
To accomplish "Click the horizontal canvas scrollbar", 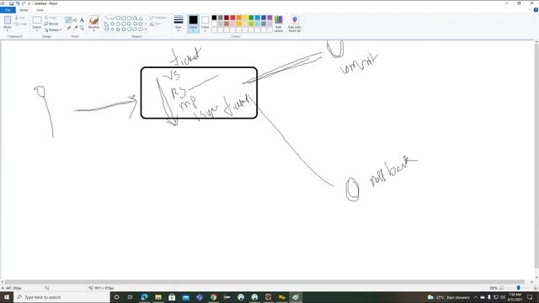I will [264, 282].
